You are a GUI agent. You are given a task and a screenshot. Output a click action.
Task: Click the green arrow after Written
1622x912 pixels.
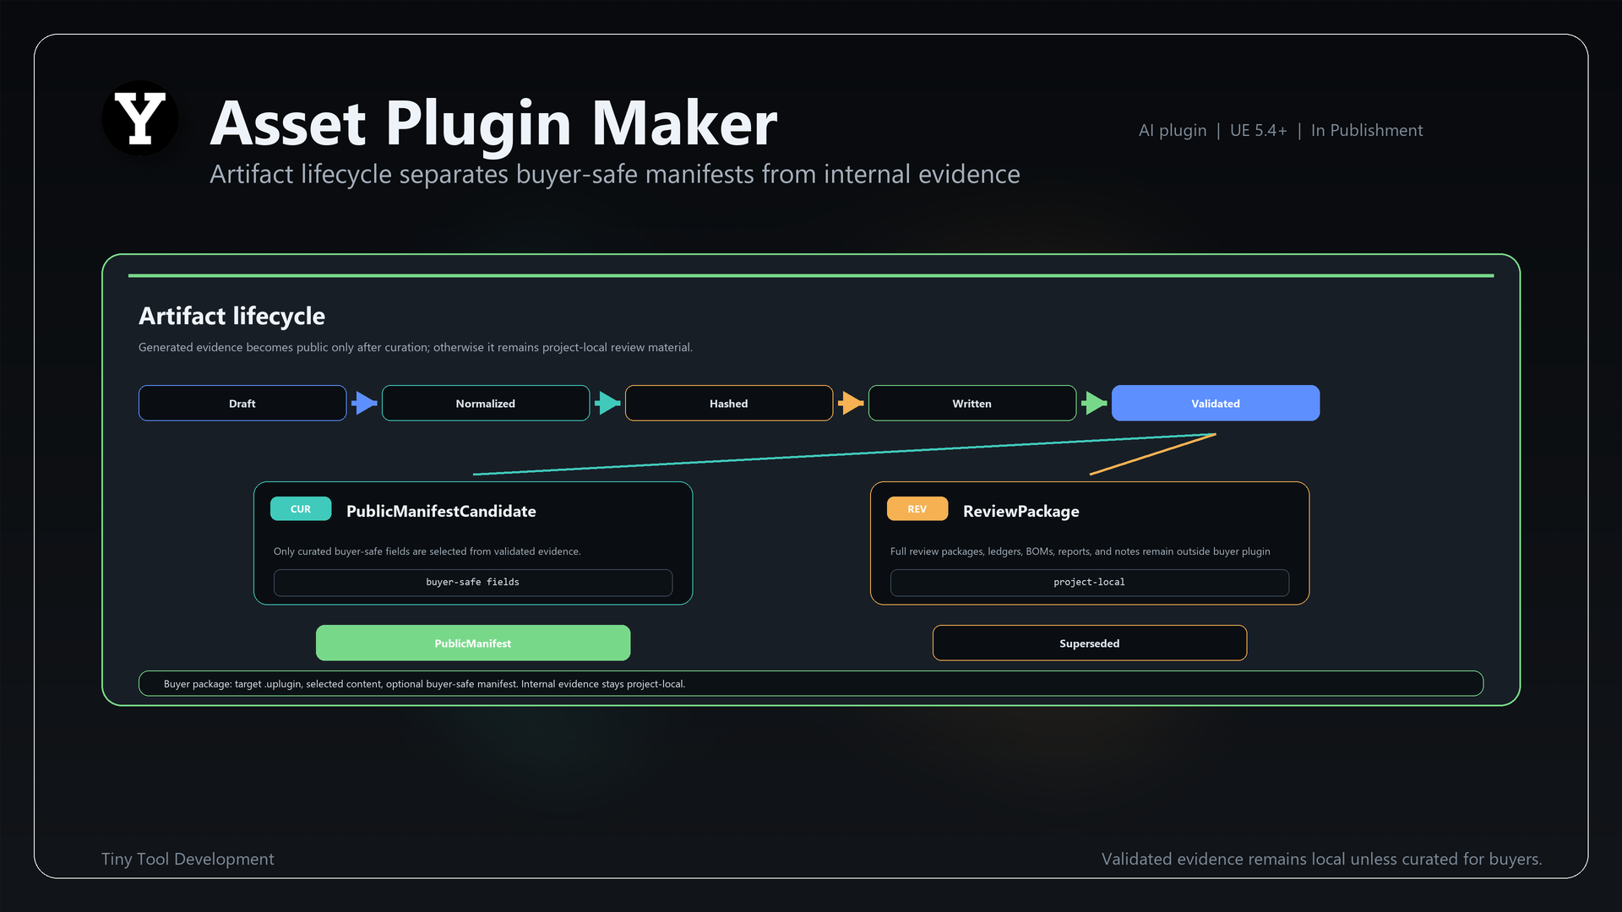1094,403
